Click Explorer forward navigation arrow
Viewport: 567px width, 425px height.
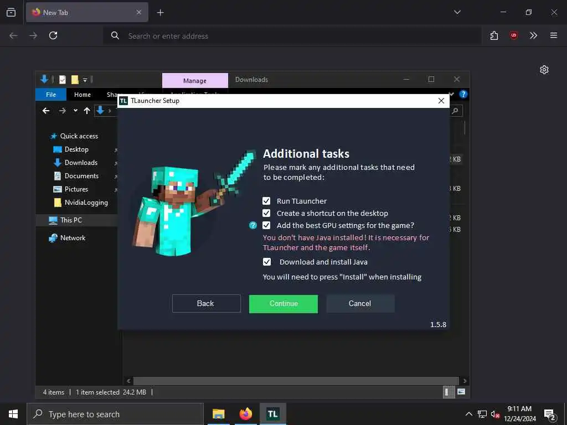tap(62, 111)
